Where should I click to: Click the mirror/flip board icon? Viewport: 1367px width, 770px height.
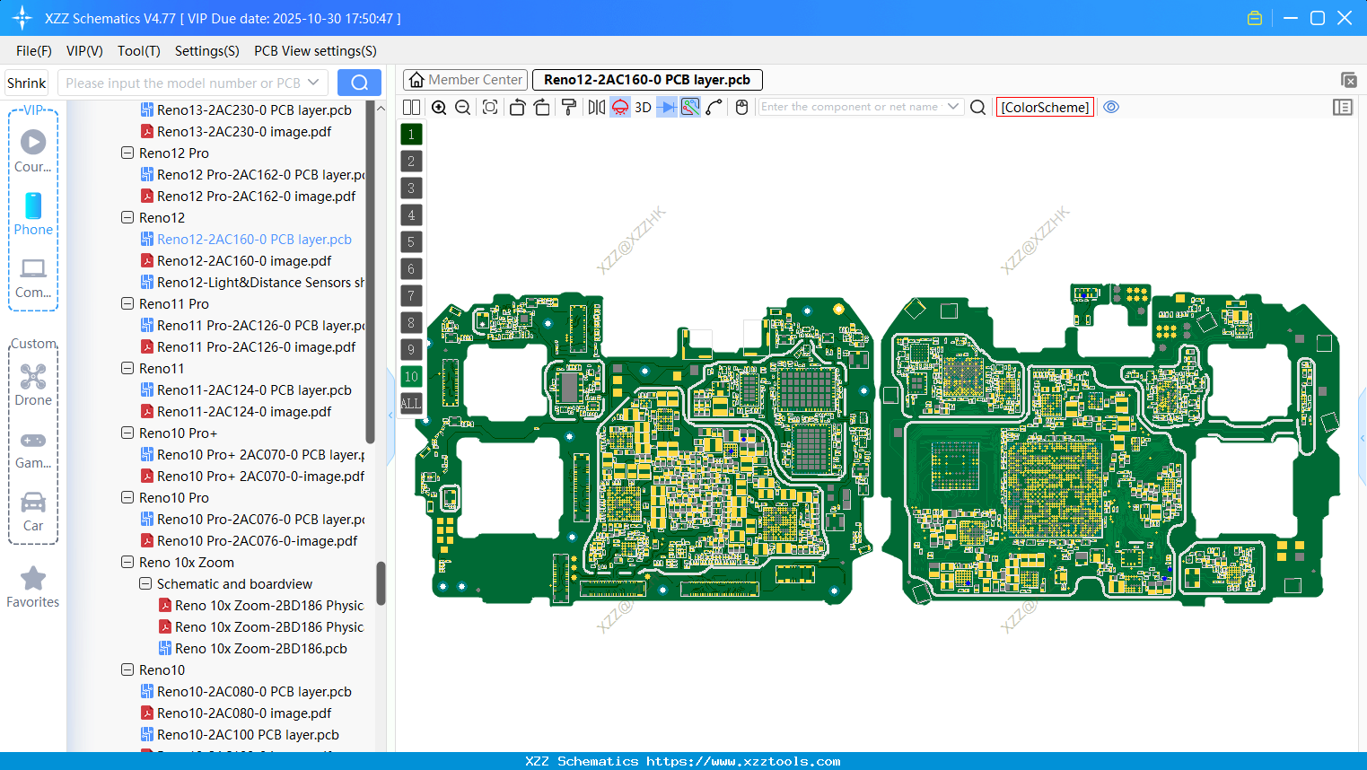(596, 107)
